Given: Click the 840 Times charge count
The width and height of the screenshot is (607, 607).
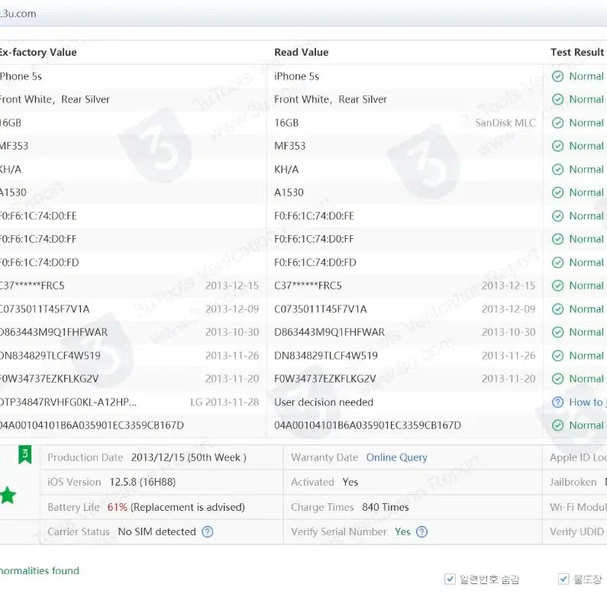Looking at the screenshot, I should [x=385, y=507].
